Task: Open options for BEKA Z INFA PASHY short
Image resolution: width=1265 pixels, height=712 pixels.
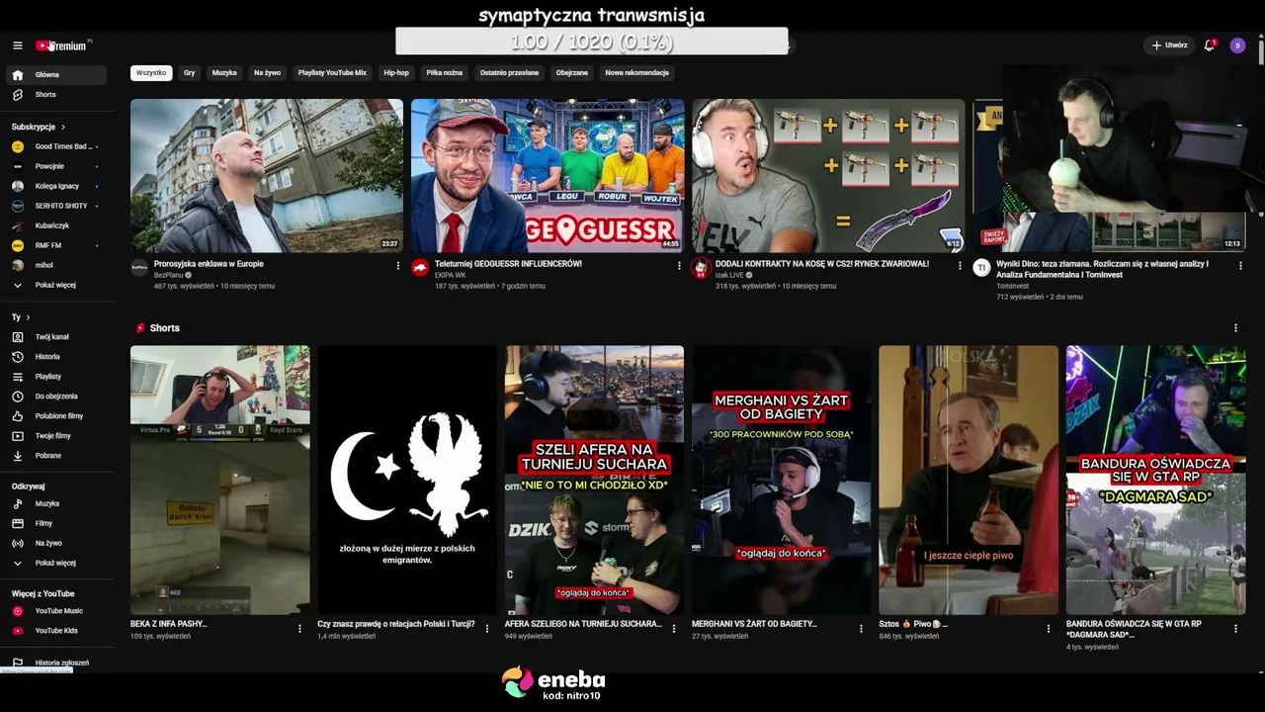Action: [x=299, y=628]
